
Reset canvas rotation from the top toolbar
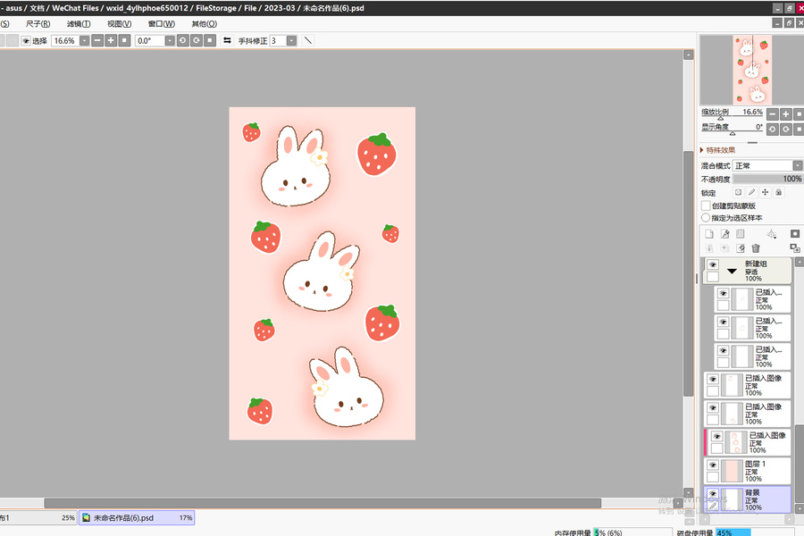pos(210,40)
